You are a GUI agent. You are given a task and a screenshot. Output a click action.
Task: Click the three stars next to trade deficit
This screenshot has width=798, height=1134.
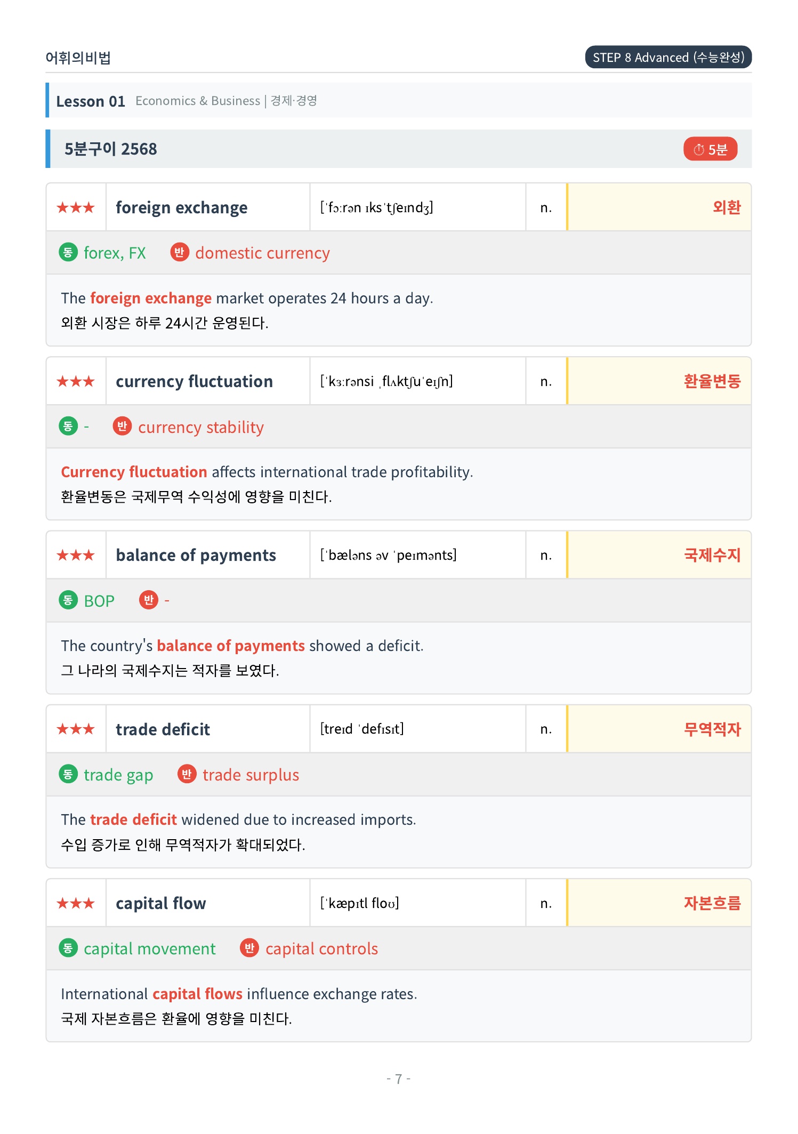pos(76,729)
